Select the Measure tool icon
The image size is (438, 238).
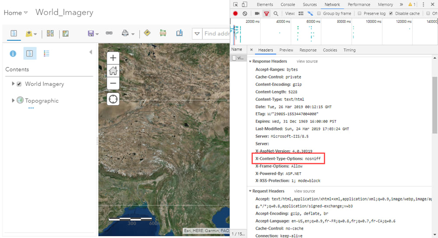pos(163,33)
